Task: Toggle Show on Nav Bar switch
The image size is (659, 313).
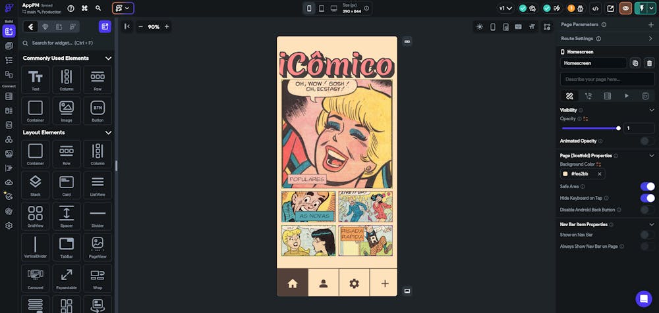Action: [x=647, y=235]
